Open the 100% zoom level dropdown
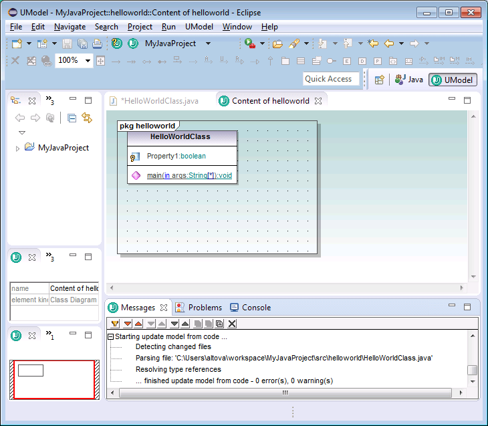Screen dimensions: 488x426 [88, 61]
